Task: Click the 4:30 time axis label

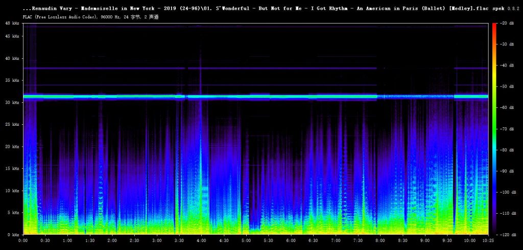Action: click(x=224, y=240)
